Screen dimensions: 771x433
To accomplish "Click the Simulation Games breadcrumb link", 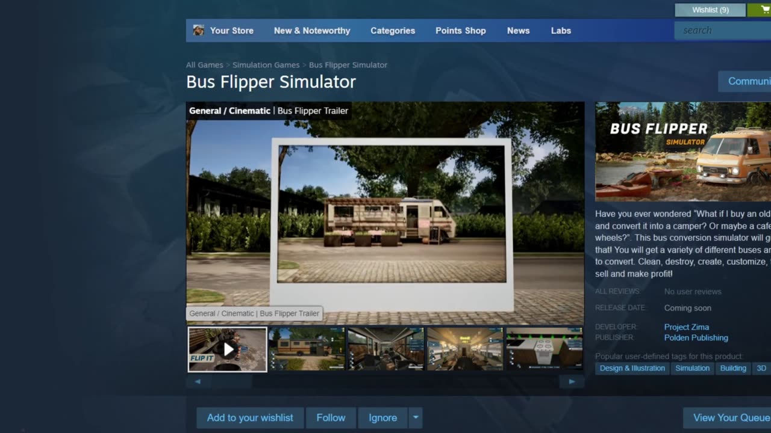I will coord(266,65).
